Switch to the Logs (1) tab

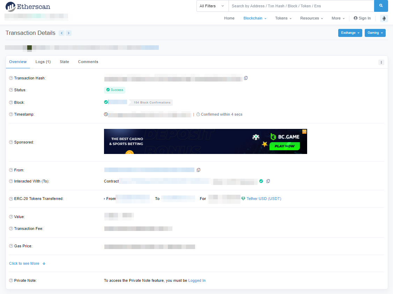[x=43, y=62]
